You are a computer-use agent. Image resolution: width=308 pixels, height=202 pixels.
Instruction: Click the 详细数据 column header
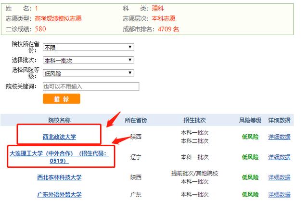[279, 120]
